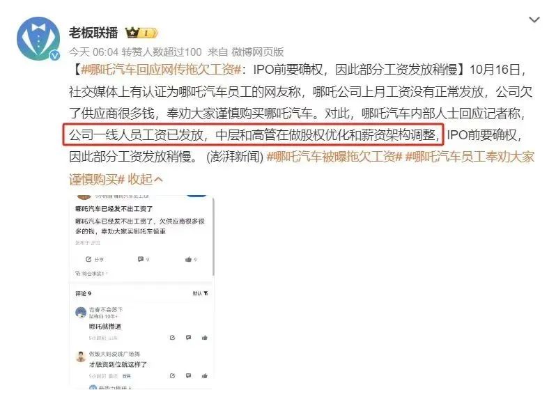Open hashtag #哪吒汽车回应网传拖欠工资#
Image resolution: width=556 pixels, height=397 pixels.
tap(162, 70)
